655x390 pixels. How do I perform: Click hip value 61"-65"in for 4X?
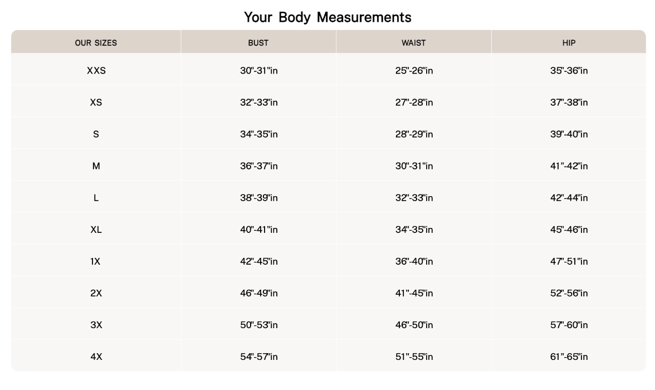click(x=569, y=357)
